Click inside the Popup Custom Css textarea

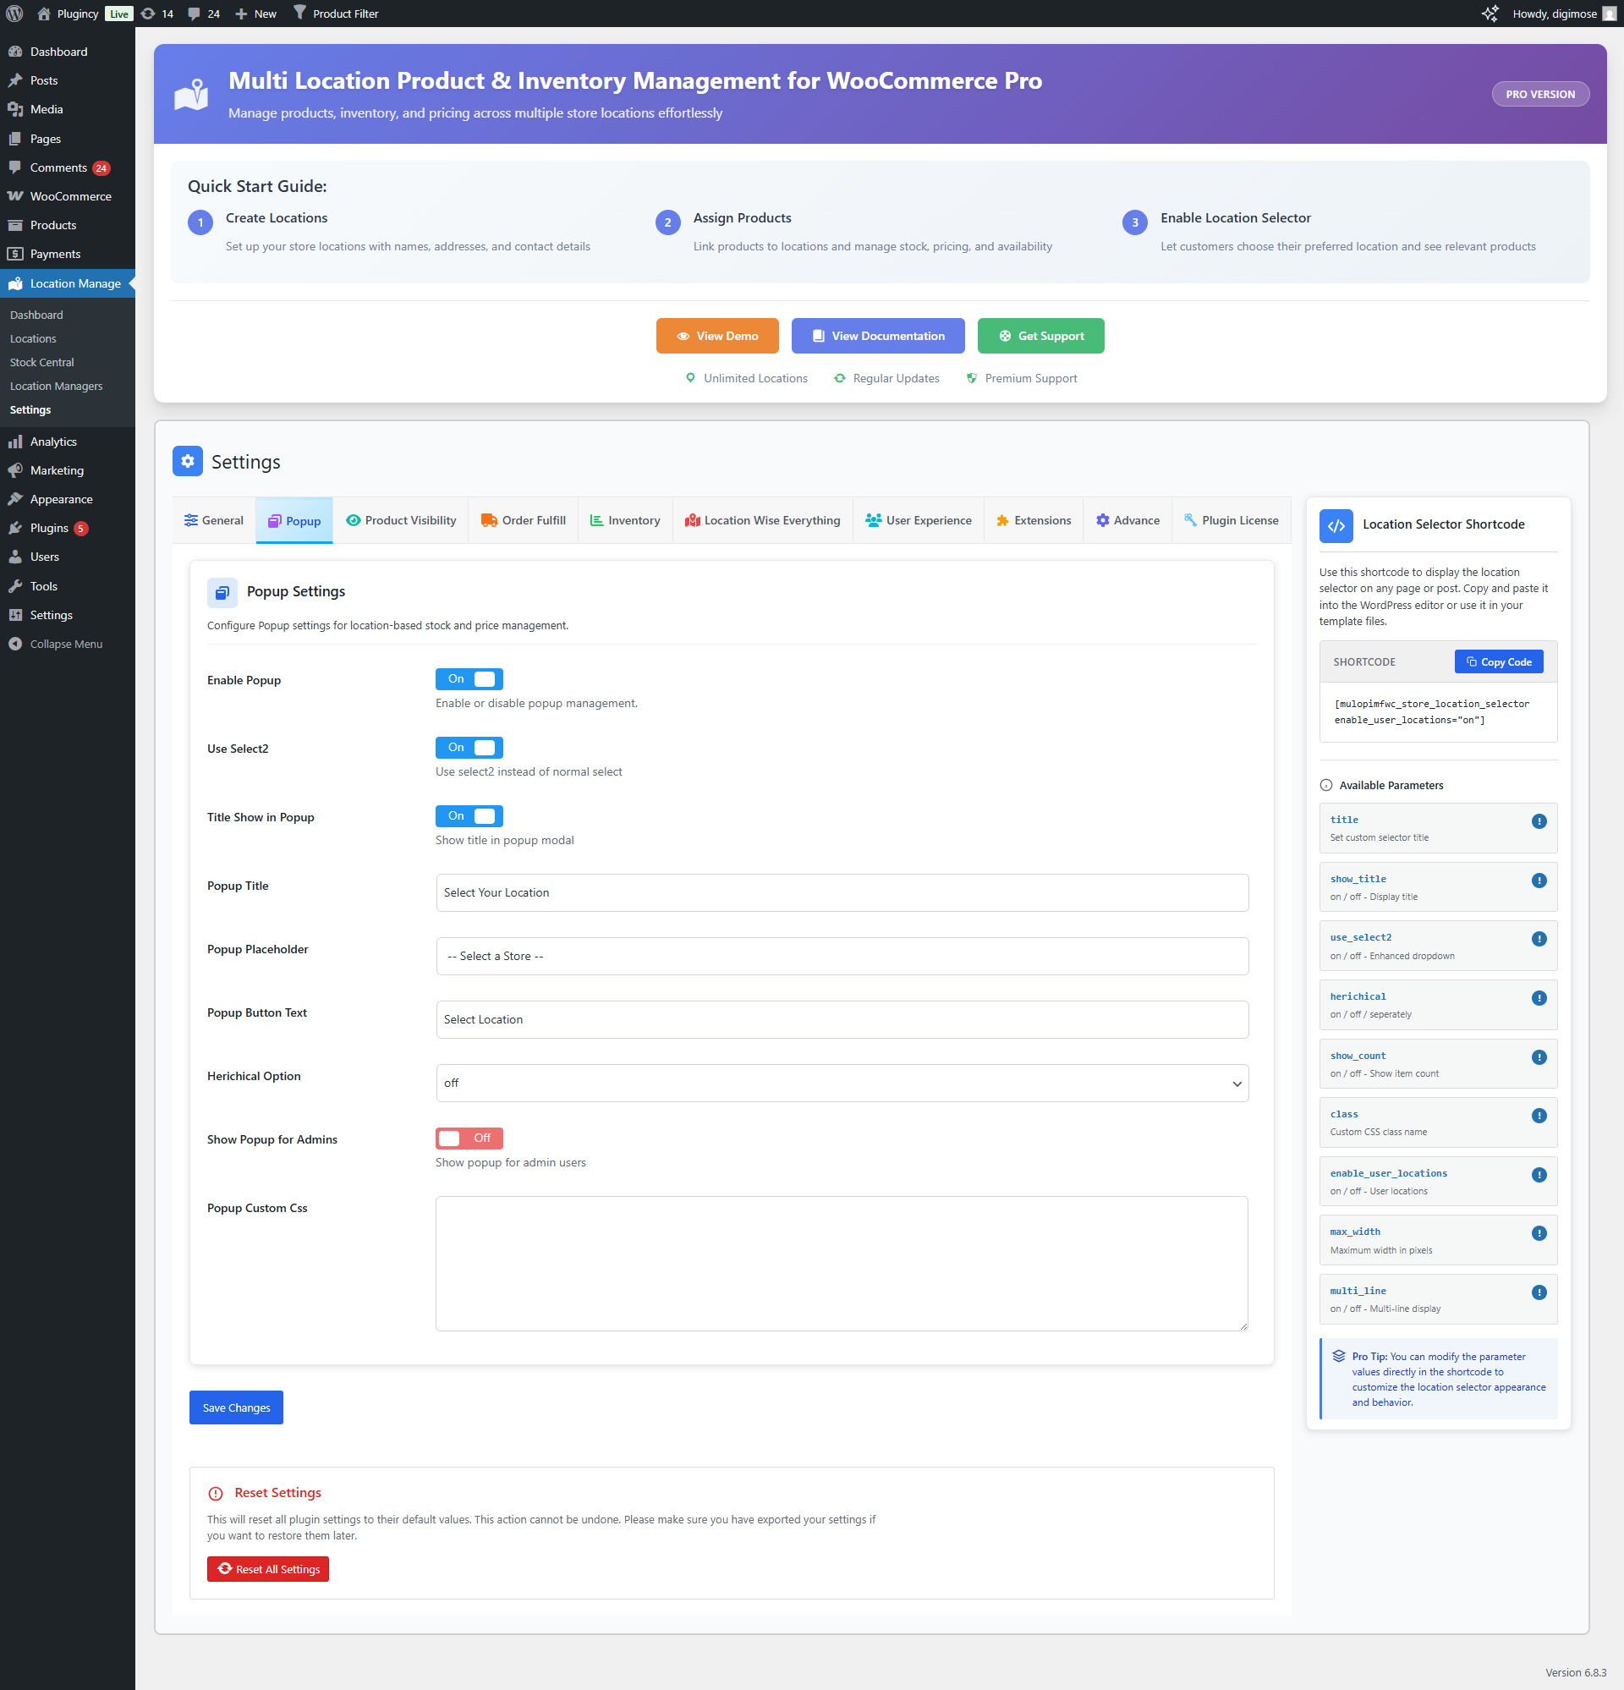841,1263
